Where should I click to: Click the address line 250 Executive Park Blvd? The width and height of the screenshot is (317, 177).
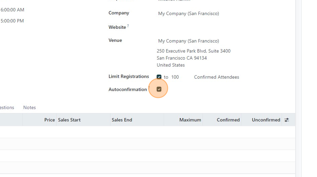click(193, 51)
